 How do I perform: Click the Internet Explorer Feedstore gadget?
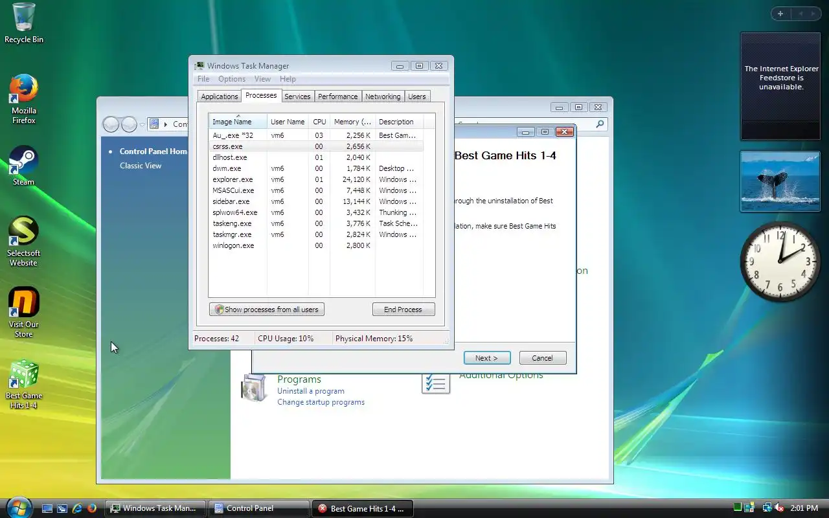pos(780,86)
